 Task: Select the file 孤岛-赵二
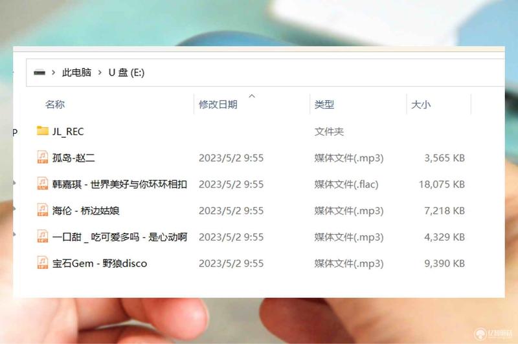tap(73, 158)
